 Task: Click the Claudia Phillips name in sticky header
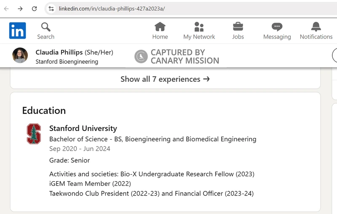tap(59, 52)
